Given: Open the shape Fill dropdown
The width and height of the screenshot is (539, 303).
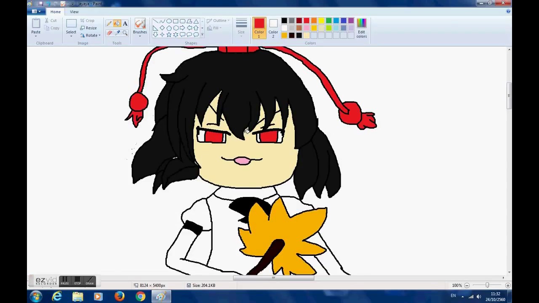Looking at the screenshot, I should click(x=214, y=28).
